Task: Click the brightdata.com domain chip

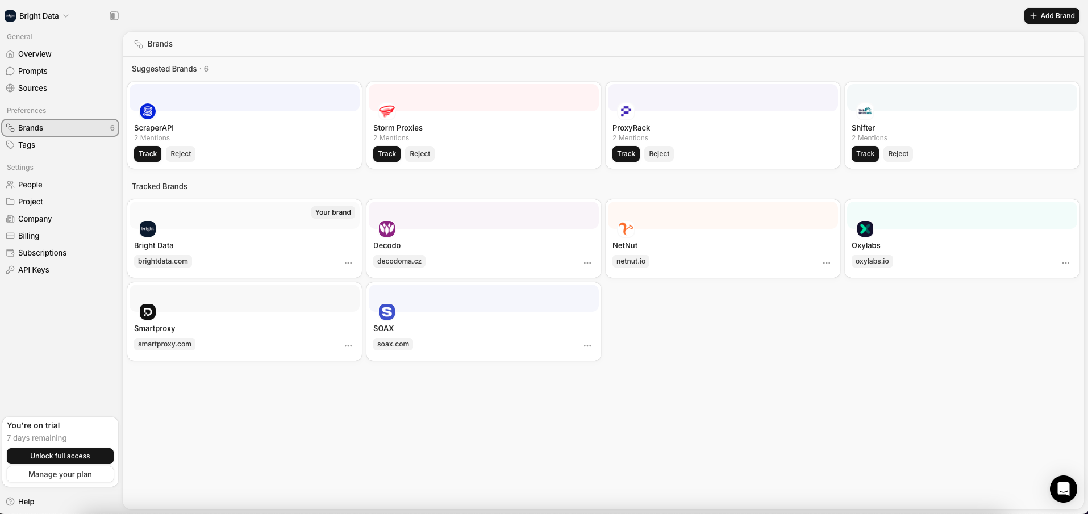Action: (163, 261)
